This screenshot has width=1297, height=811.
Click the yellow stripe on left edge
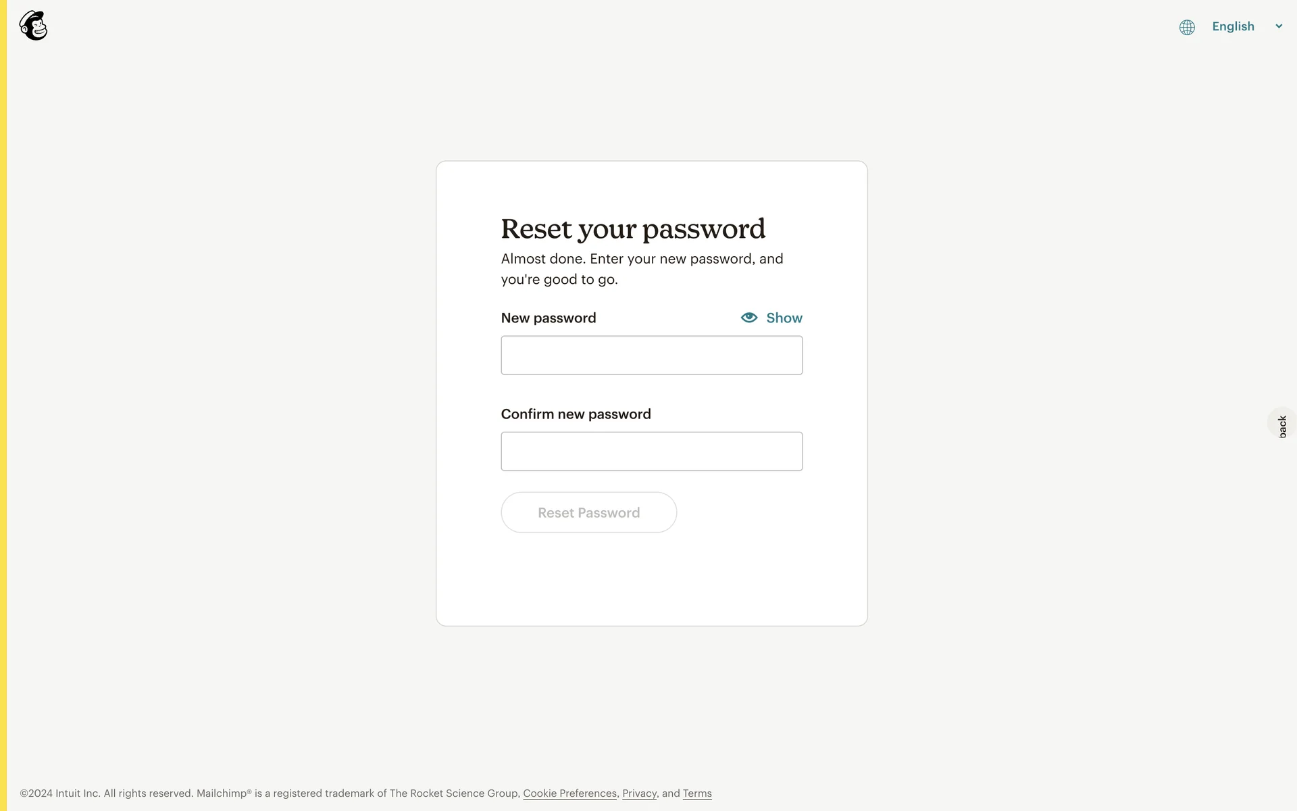coord(3,405)
